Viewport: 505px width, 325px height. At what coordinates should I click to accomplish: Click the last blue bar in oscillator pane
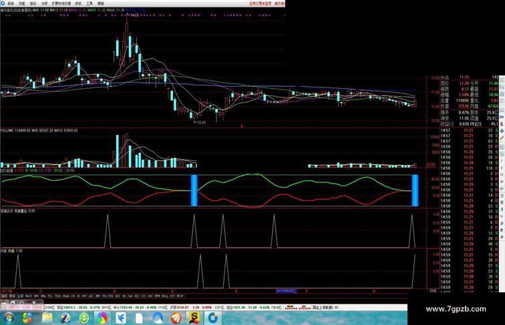(x=415, y=190)
